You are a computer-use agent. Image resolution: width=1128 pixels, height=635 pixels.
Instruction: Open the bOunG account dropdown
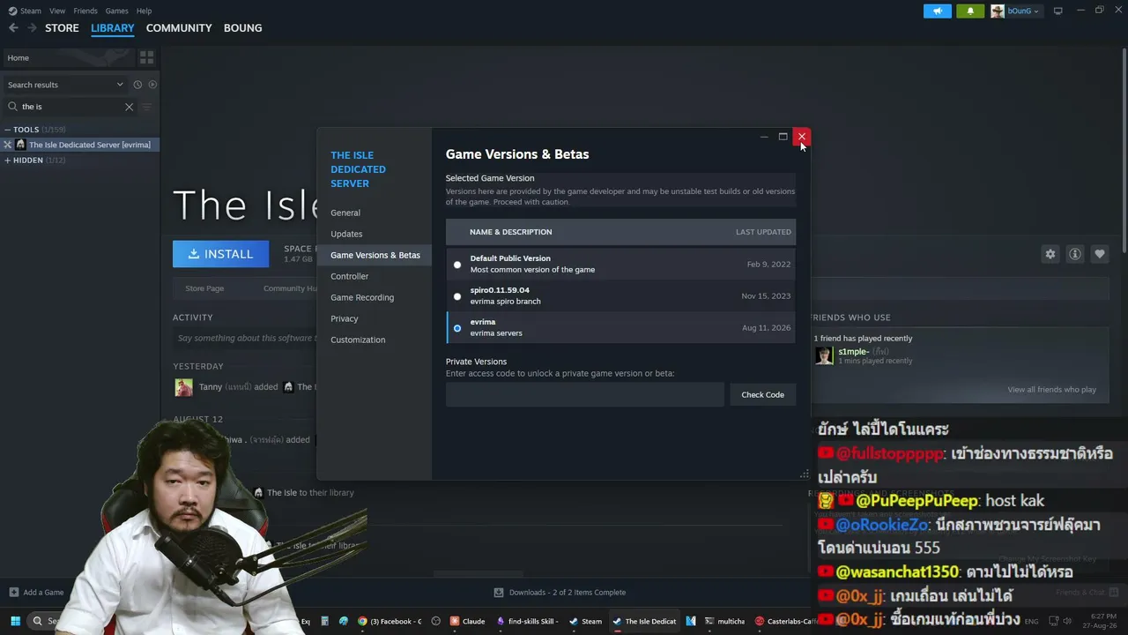(x=1015, y=11)
